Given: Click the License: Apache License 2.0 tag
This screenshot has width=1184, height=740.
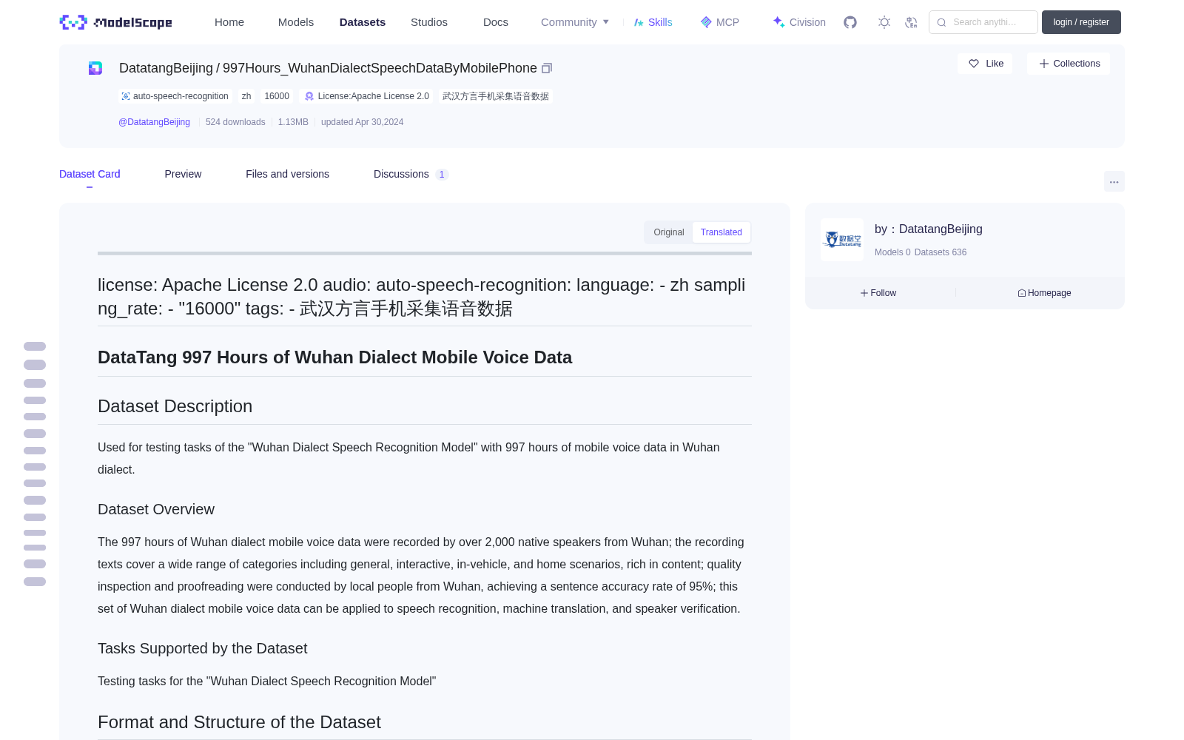Looking at the screenshot, I should pos(367,96).
